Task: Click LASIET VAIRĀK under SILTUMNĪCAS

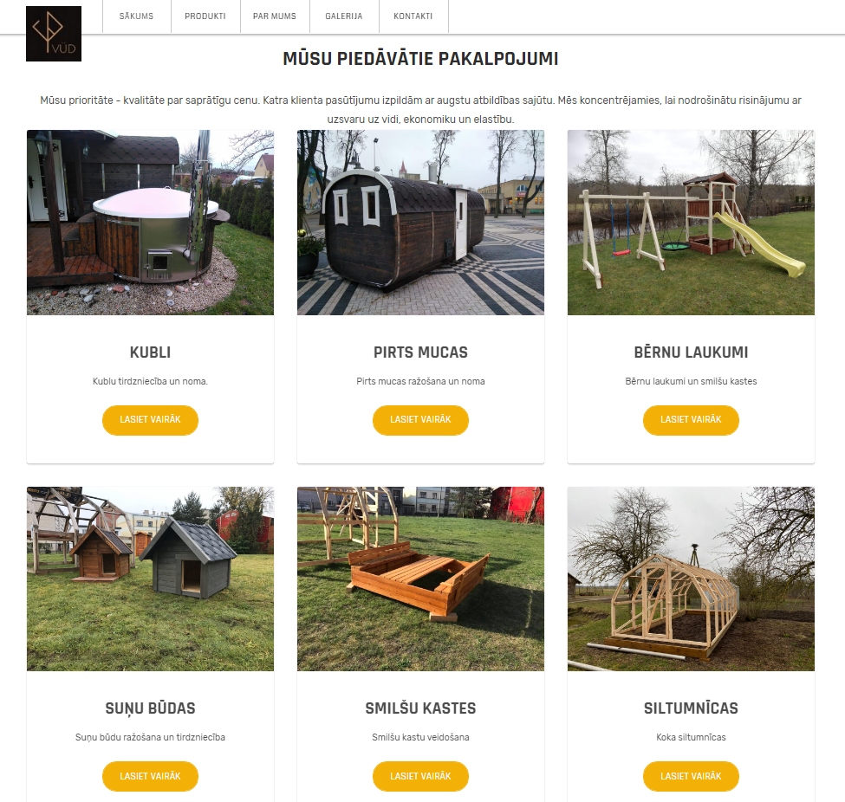Action: (691, 776)
